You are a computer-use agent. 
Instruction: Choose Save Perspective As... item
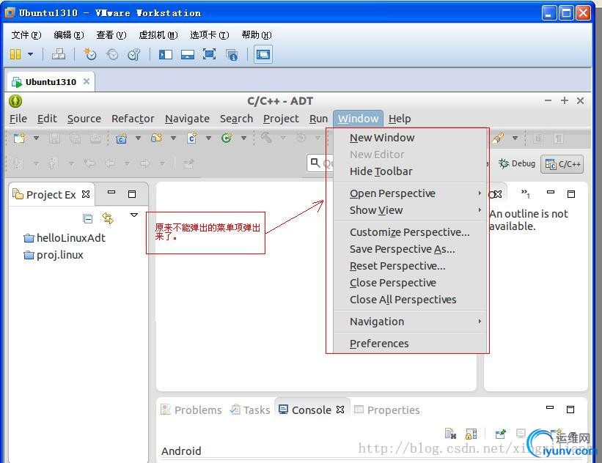point(410,249)
